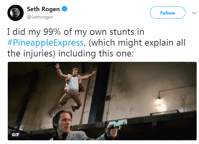The height and width of the screenshot is (144, 199).
Task: Click the word "injuries)" in the tweet
Action: tap(39, 53)
